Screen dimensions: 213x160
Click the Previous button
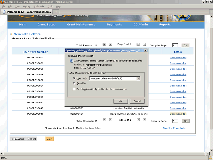17,139
